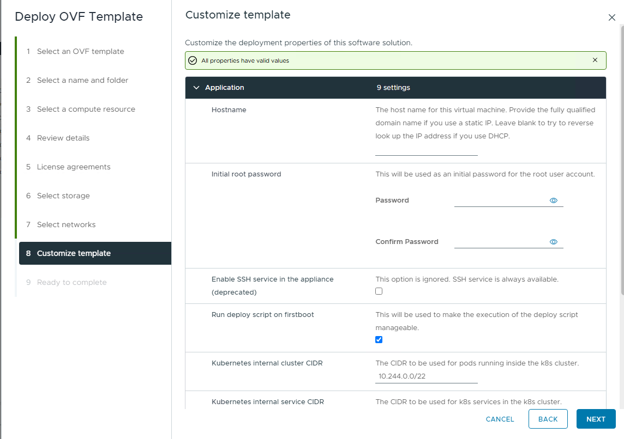
Task: Open step 5 License agreements
Action: pos(74,167)
